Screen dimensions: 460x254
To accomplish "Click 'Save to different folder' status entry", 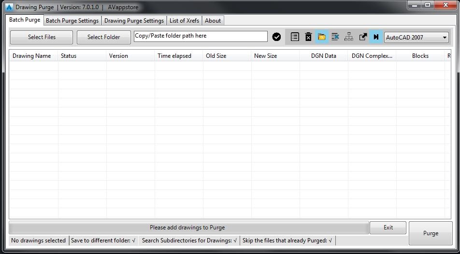I will 103,241.
